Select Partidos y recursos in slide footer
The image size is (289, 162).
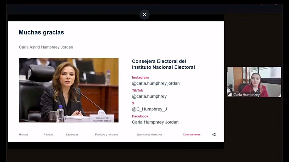pos(107,134)
